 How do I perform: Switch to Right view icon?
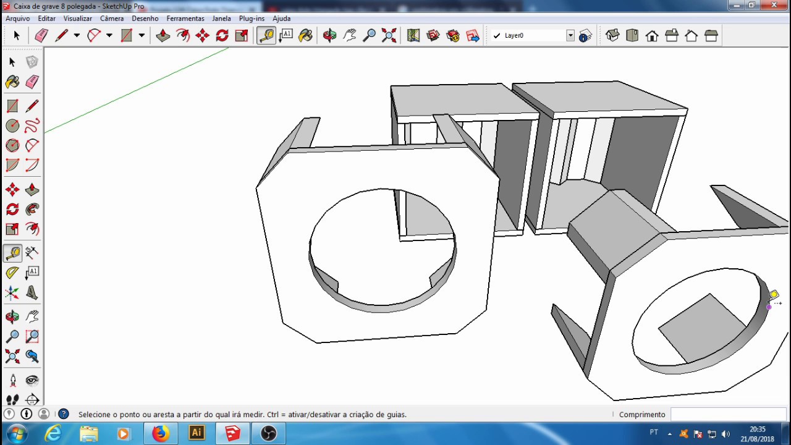[672, 36]
